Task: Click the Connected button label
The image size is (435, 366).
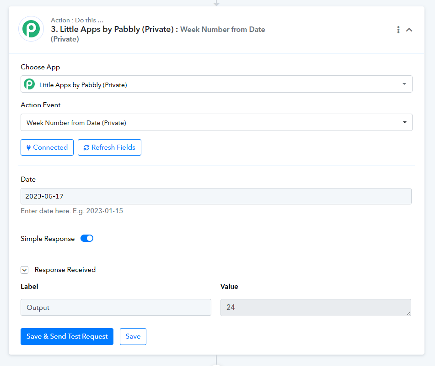Action: tap(50, 147)
